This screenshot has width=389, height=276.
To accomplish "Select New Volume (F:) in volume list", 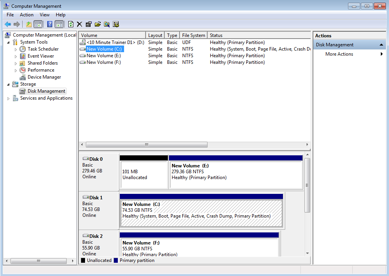I will (x=195, y=62).
